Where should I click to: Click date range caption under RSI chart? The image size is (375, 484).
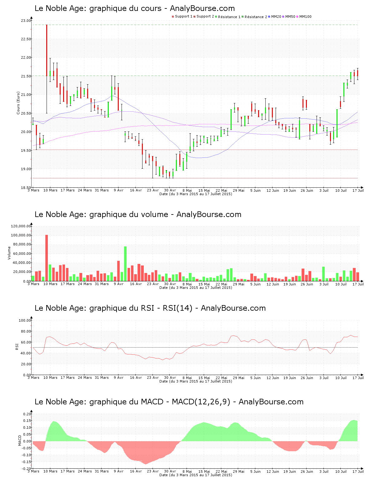point(196,381)
